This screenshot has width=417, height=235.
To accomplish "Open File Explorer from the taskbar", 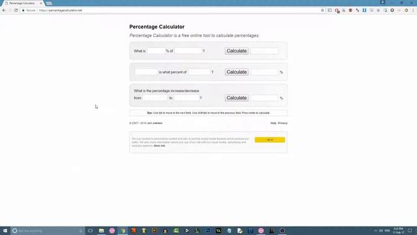I will (102, 230).
